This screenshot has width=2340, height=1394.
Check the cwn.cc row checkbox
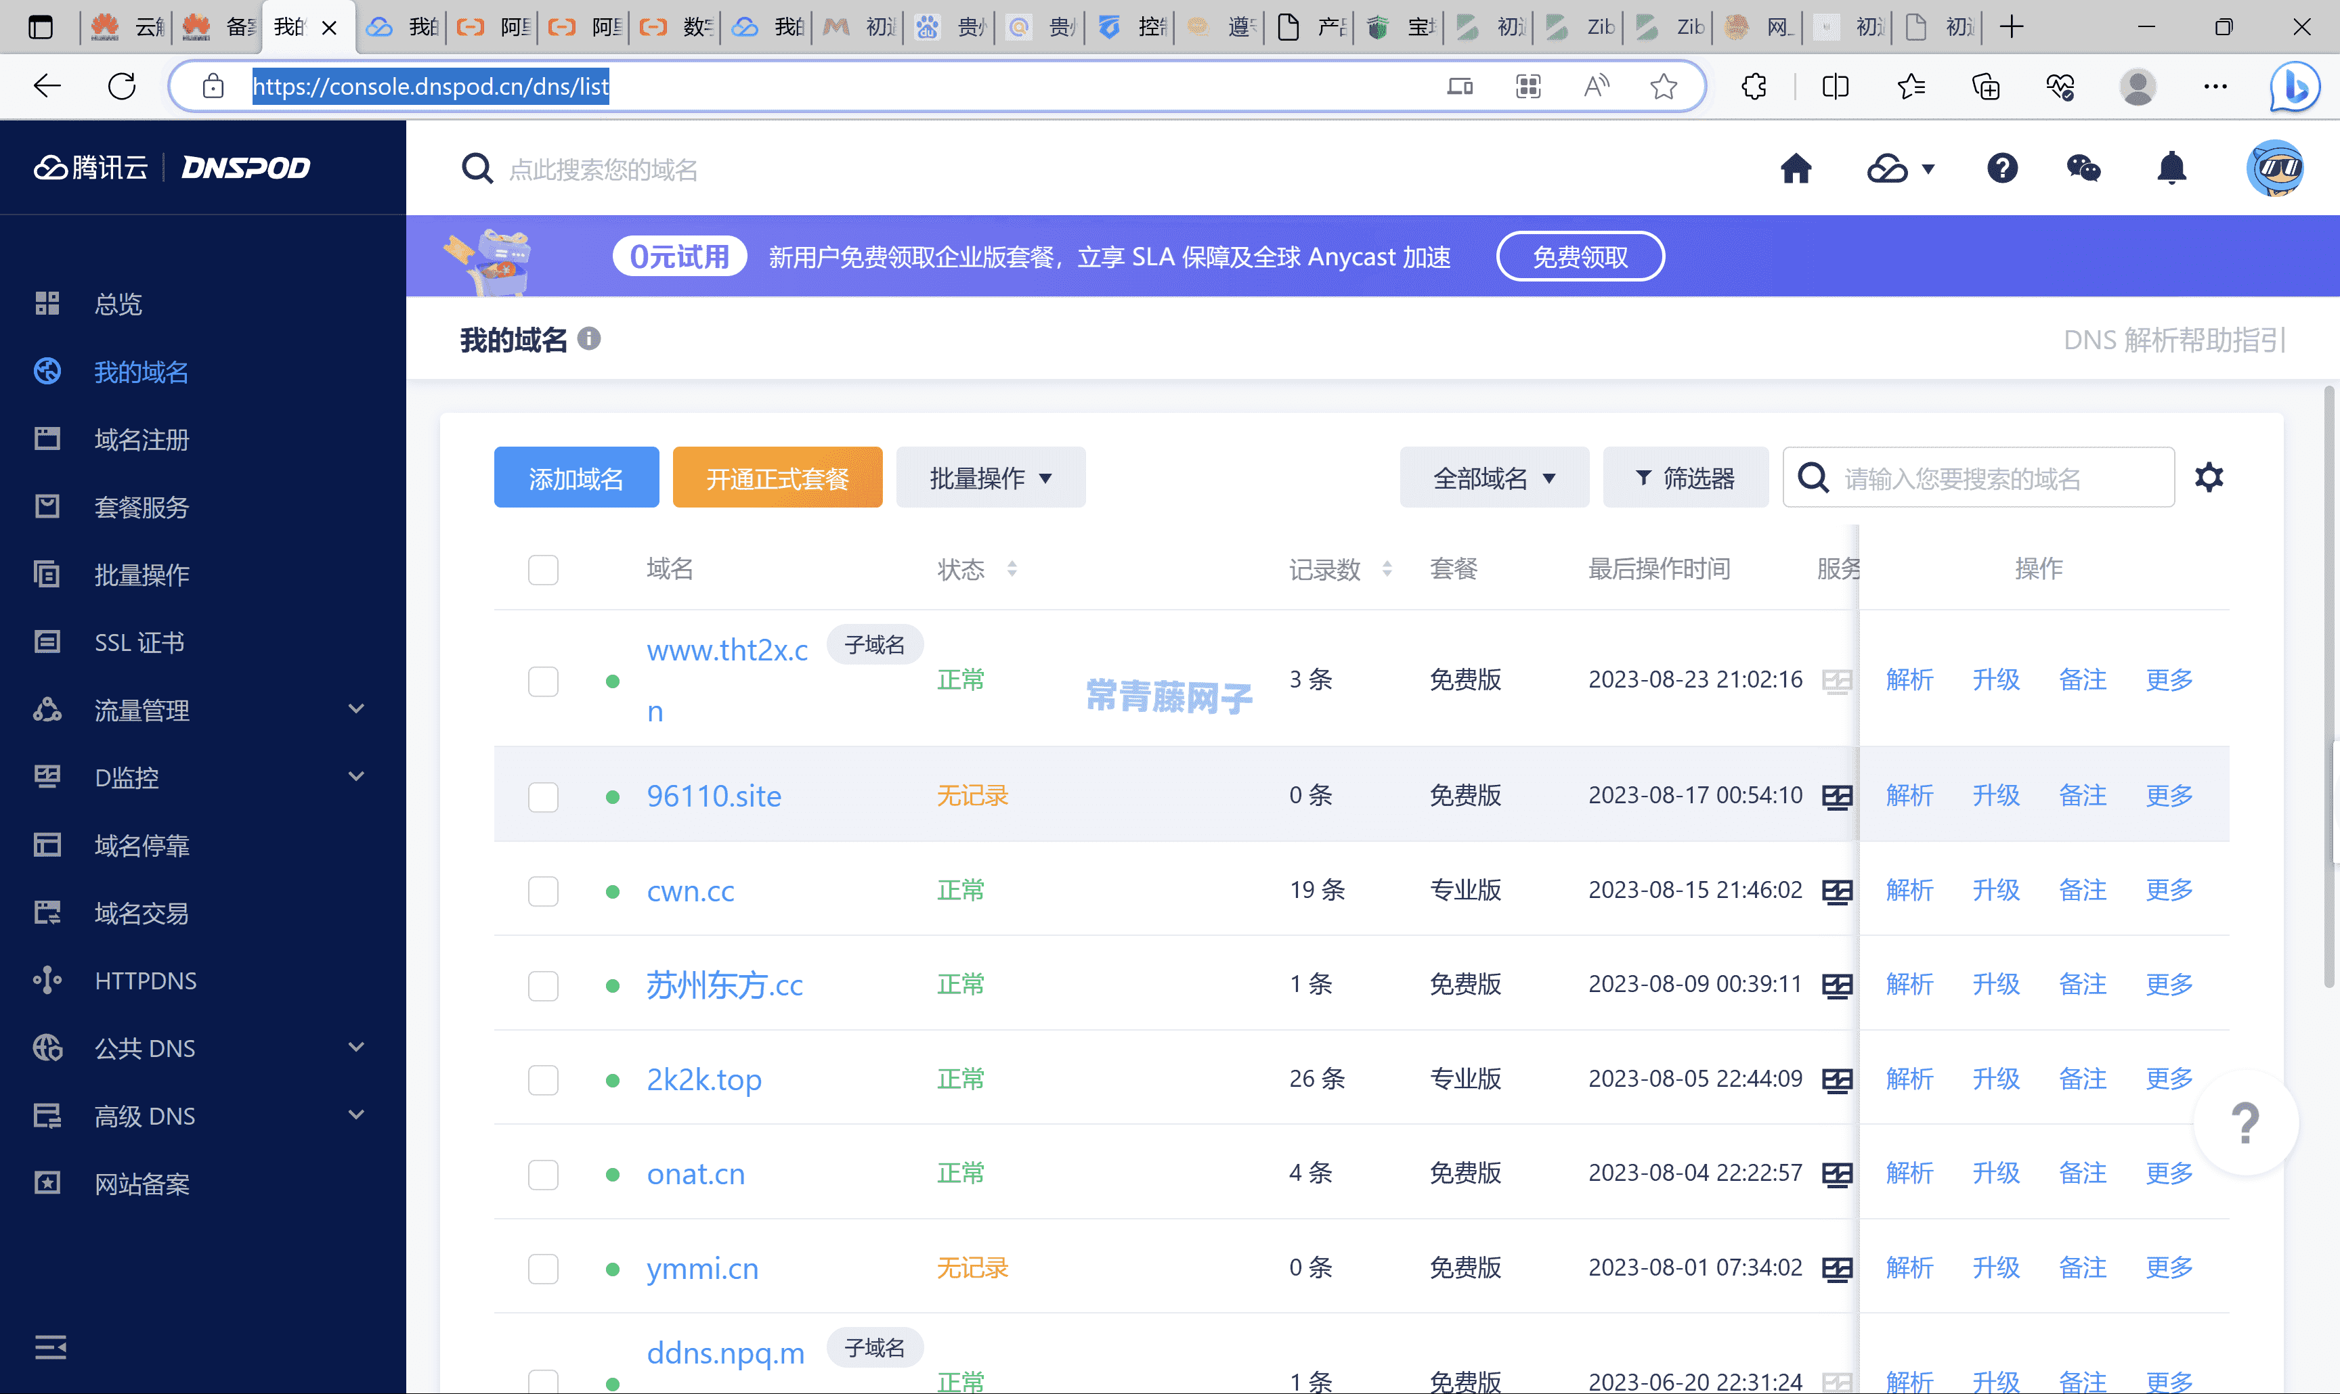(x=543, y=891)
